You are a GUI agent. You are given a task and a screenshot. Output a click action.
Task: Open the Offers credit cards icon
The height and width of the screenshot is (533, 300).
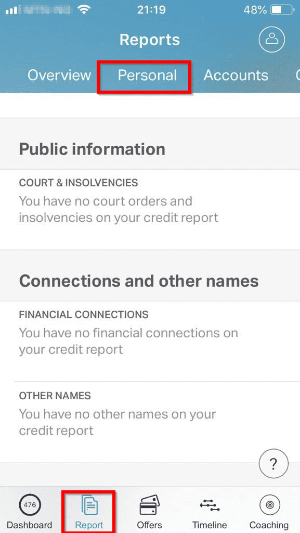pos(149,505)
